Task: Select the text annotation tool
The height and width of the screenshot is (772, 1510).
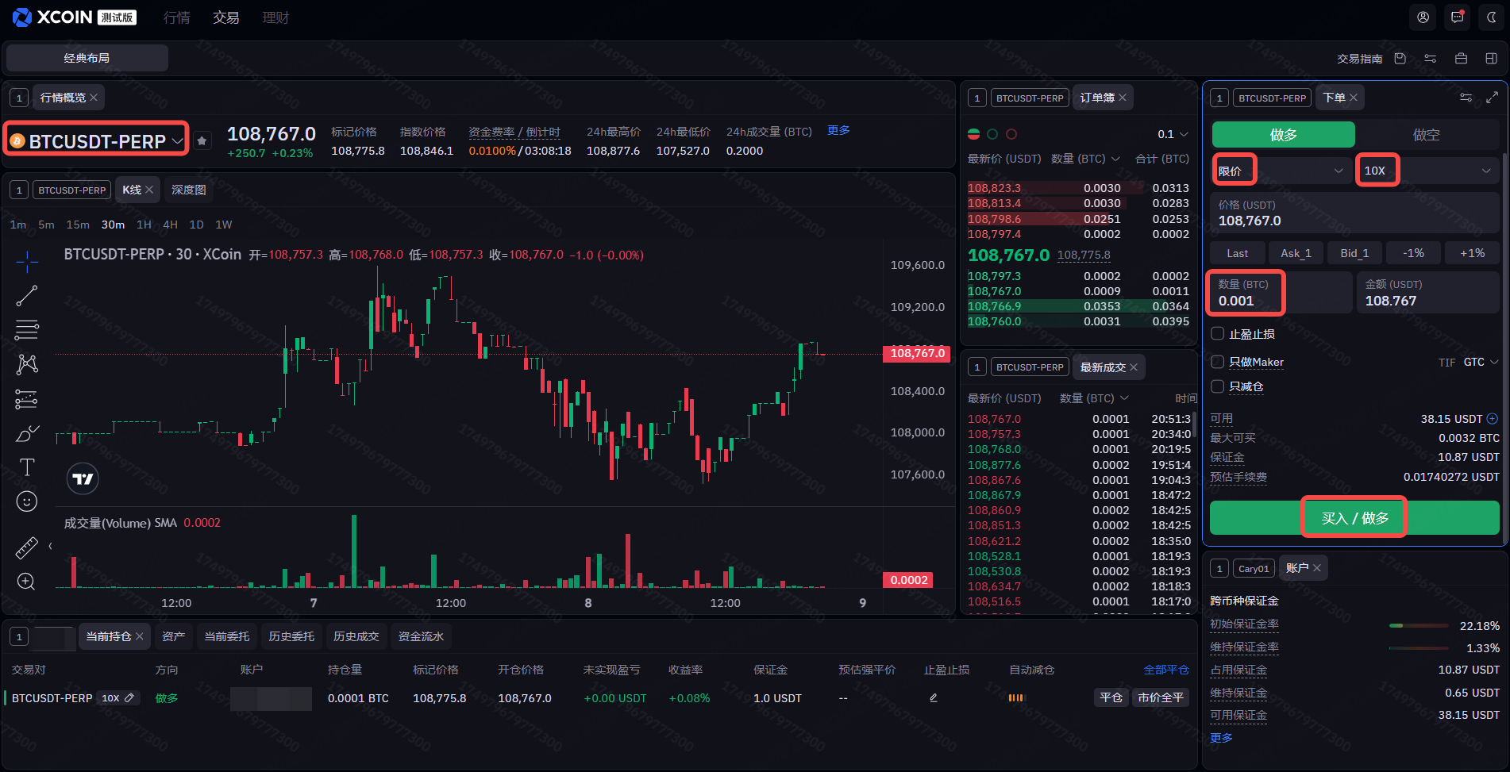Action: click(x=27, y=467)
